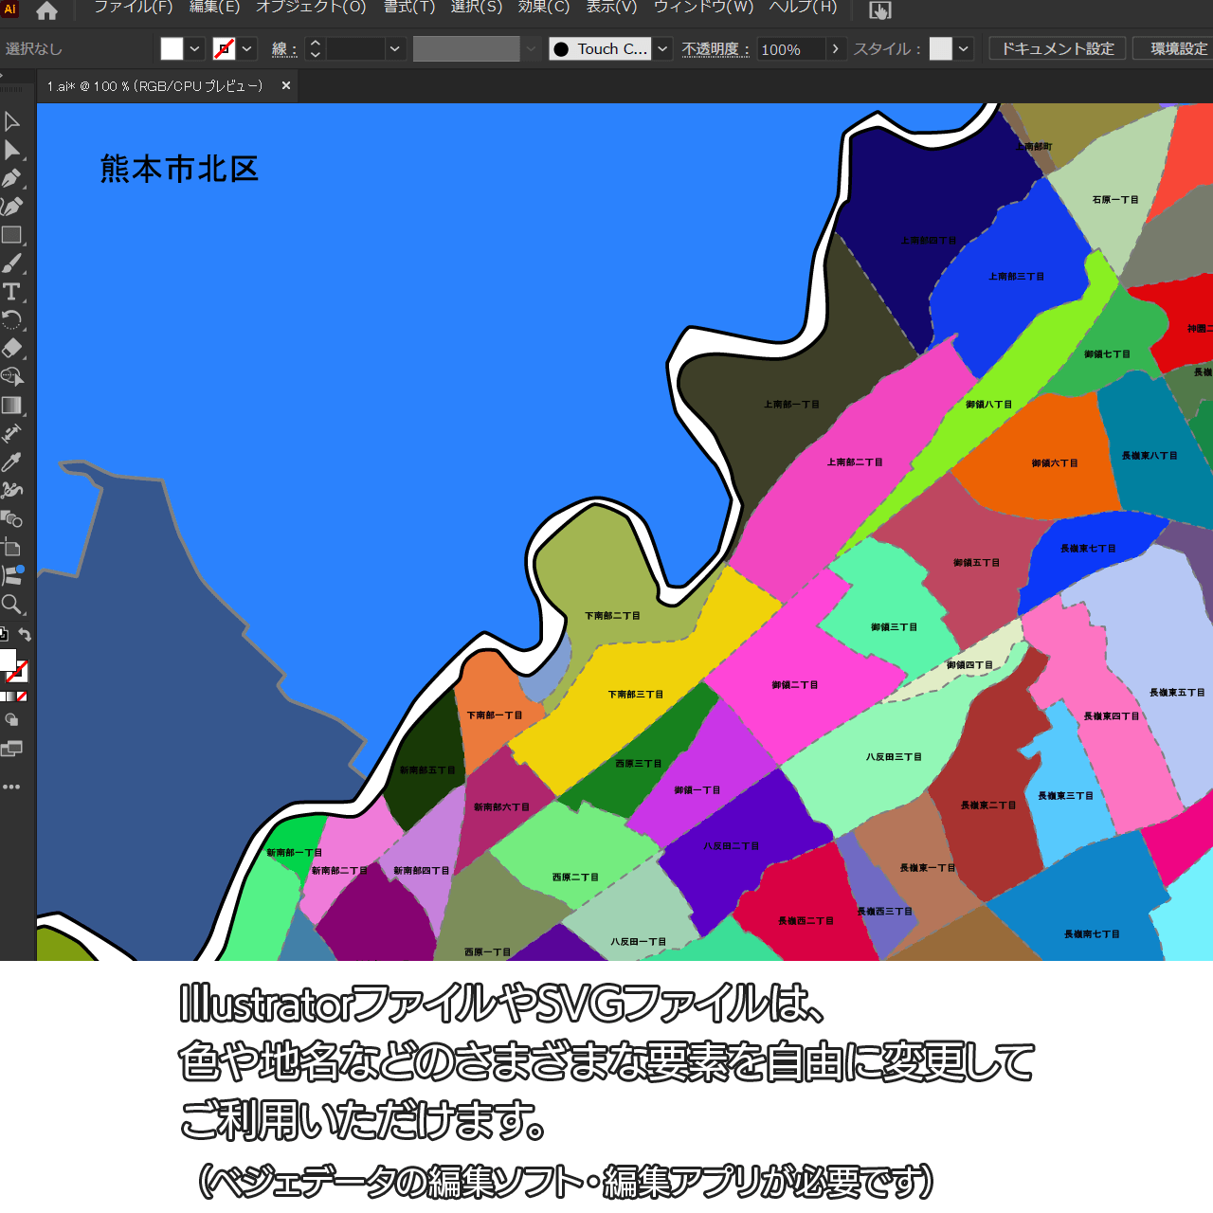Click the ドキュメント設定 button
1213x1213 pixels.
[1058, 49]
